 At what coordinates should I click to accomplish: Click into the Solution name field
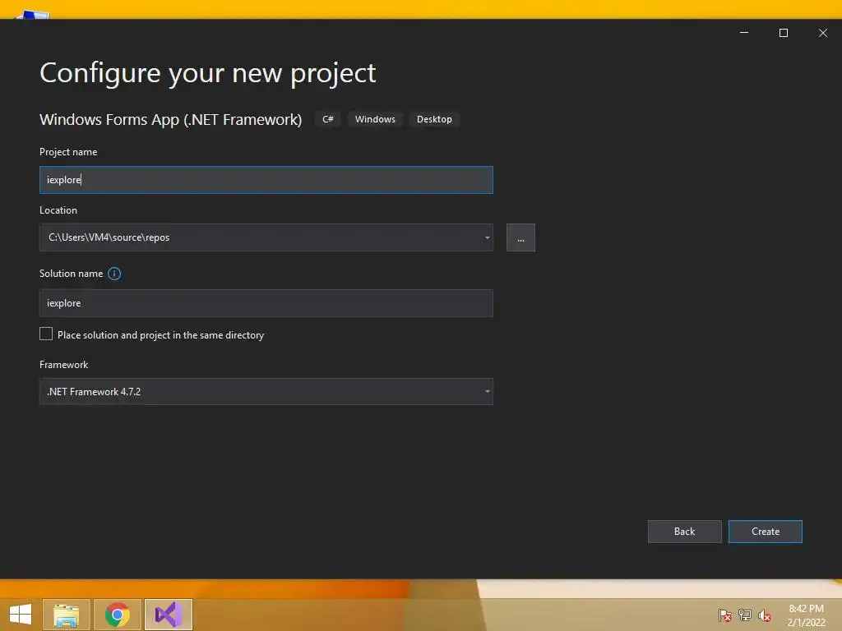pos(266,303)
